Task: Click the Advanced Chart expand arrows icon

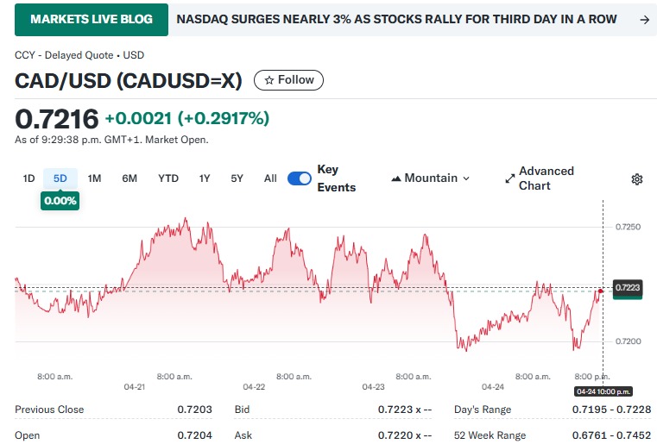Action: pyautogui.click(x=509, y=178)
